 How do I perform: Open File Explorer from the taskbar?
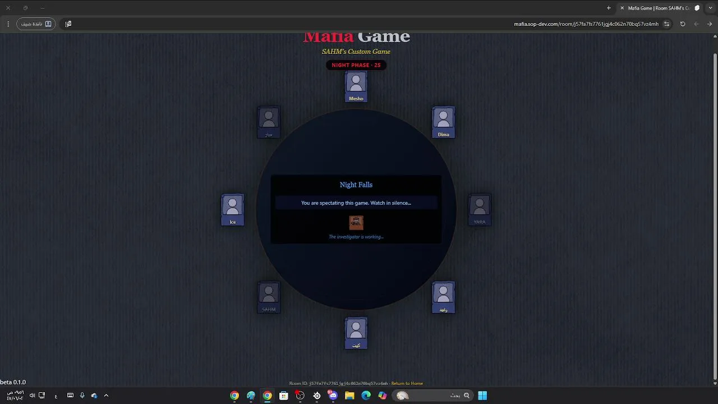tap(349, 396)
